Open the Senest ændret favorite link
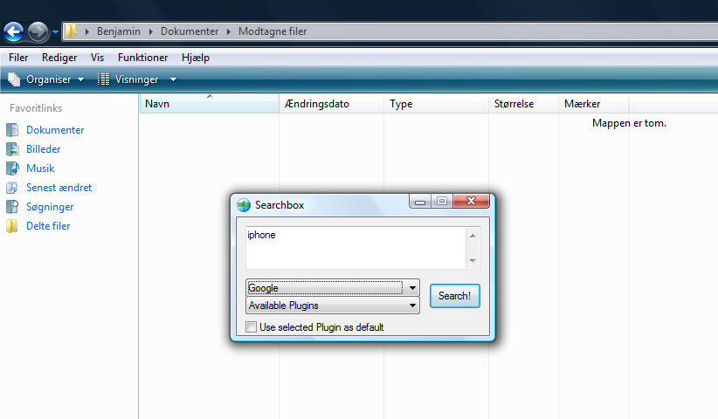Image resolution: width=718 pixels, height=419 pixels. click(x=59, y=188)
